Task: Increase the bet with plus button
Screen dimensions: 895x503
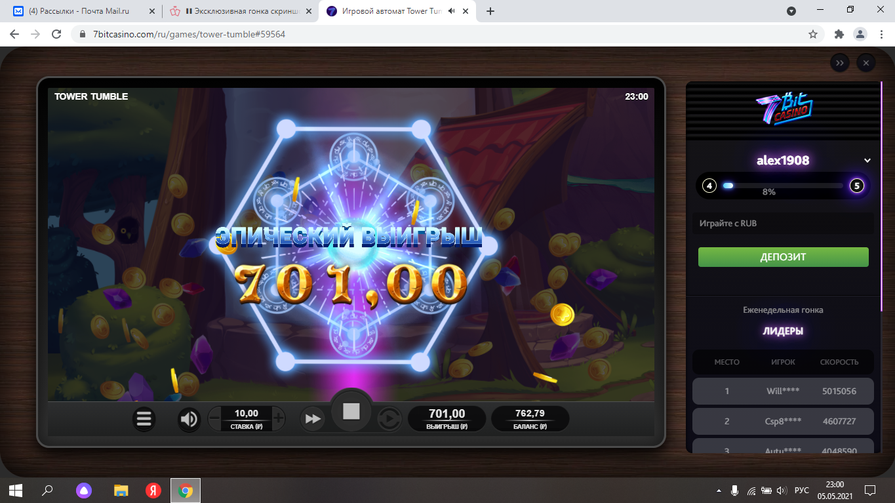Action: pos(278,418)
